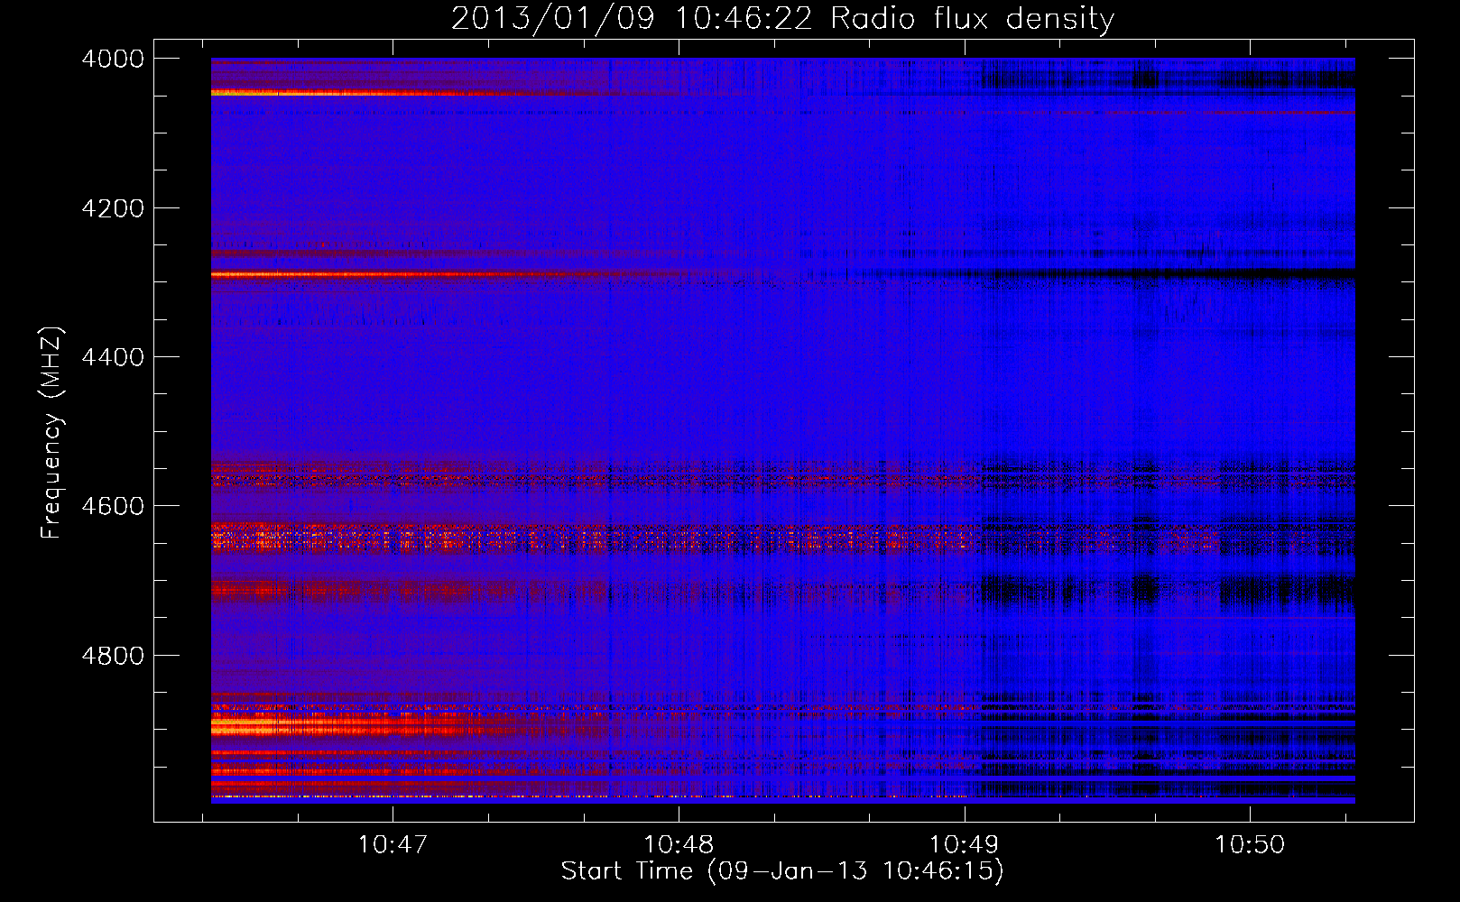Click the plot title "Radio flux density"
The height and width of the screenshot is (902, 1460).
pyautogui.click(x=972, y=19)
